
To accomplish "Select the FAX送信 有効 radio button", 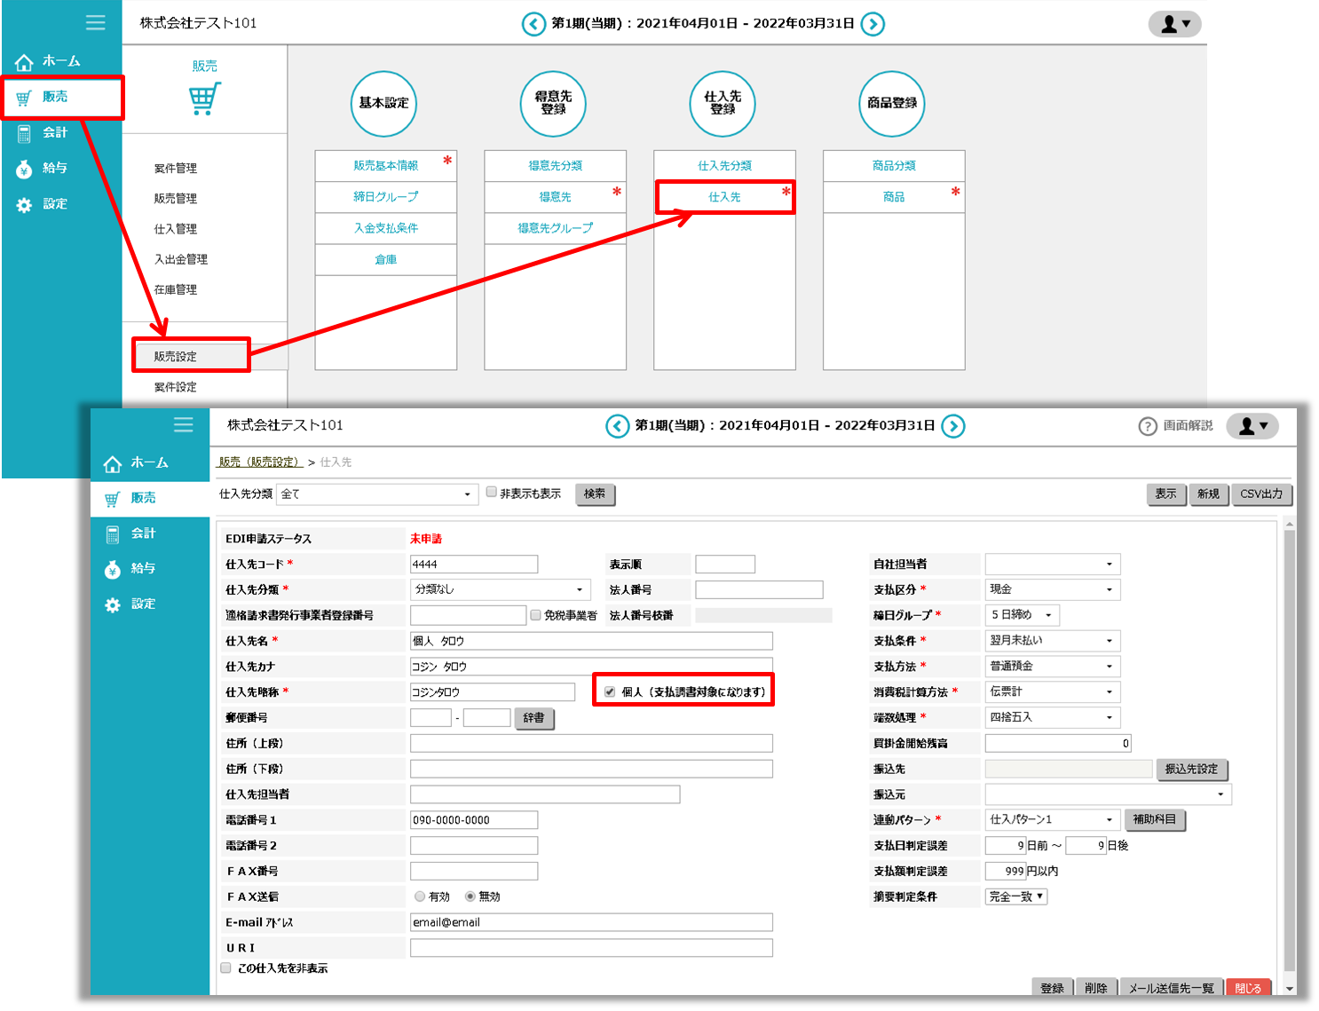I will (x=420, y=896).
